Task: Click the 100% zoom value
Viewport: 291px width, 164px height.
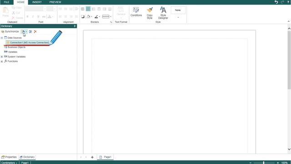Action: (285, 163)
